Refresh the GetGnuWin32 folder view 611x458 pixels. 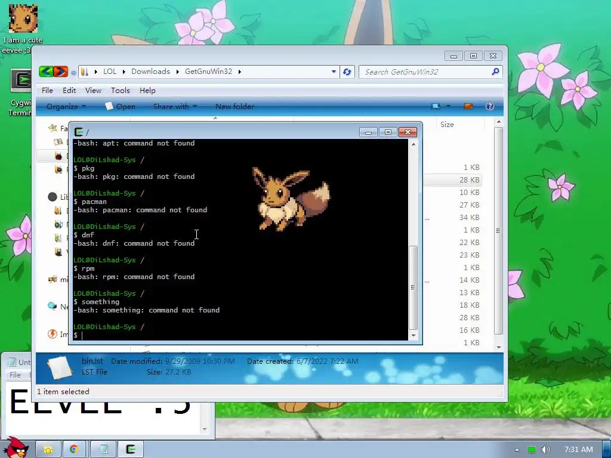(x=347, y=72)
